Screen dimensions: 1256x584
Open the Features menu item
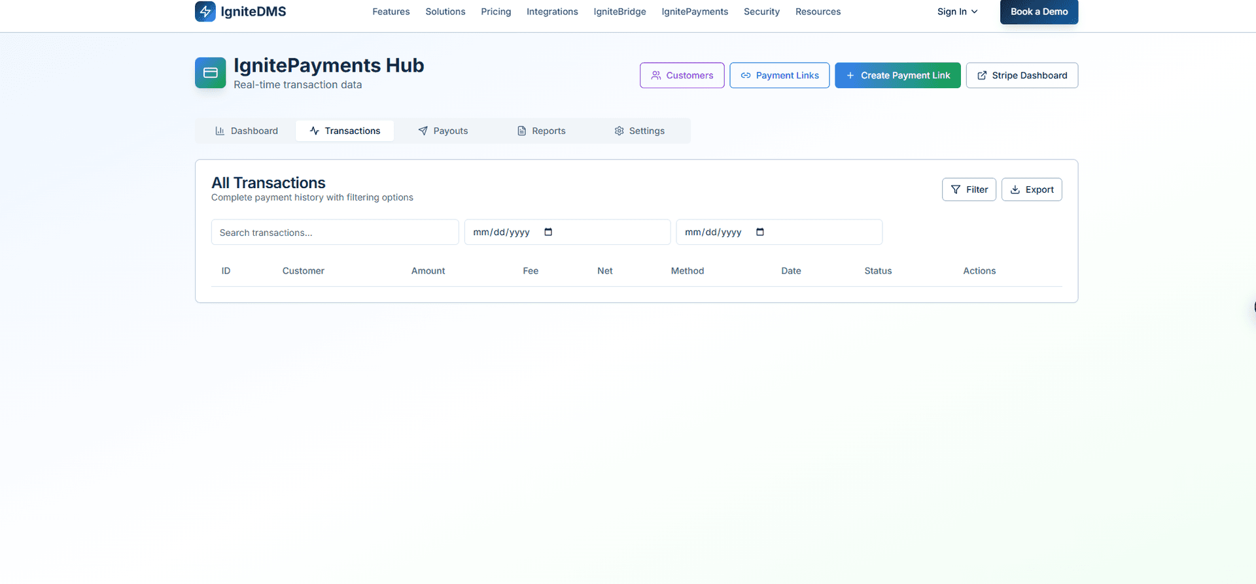pyautogui.click(x=391, y=12)
